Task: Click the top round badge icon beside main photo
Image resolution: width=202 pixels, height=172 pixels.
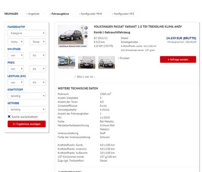Action: click(86, 28)
